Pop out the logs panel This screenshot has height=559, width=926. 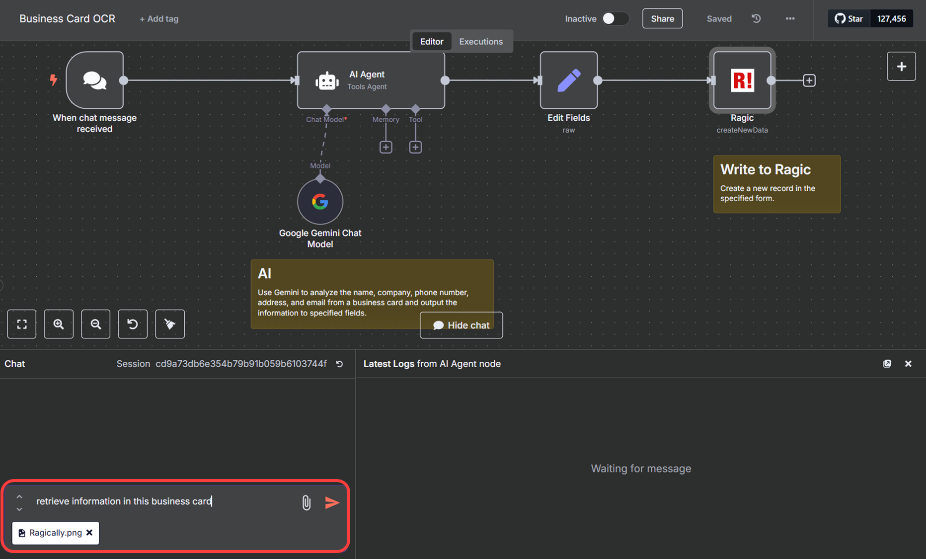(887, 364)
